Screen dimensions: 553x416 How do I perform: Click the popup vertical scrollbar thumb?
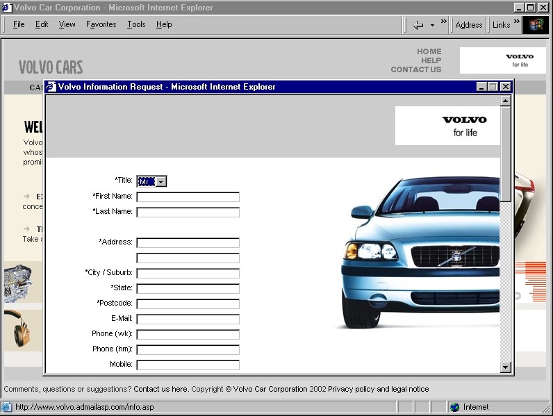pyautogui.click(x=505, y=154)
